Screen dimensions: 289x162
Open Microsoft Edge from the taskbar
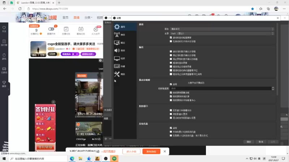(x=72, y=158)
